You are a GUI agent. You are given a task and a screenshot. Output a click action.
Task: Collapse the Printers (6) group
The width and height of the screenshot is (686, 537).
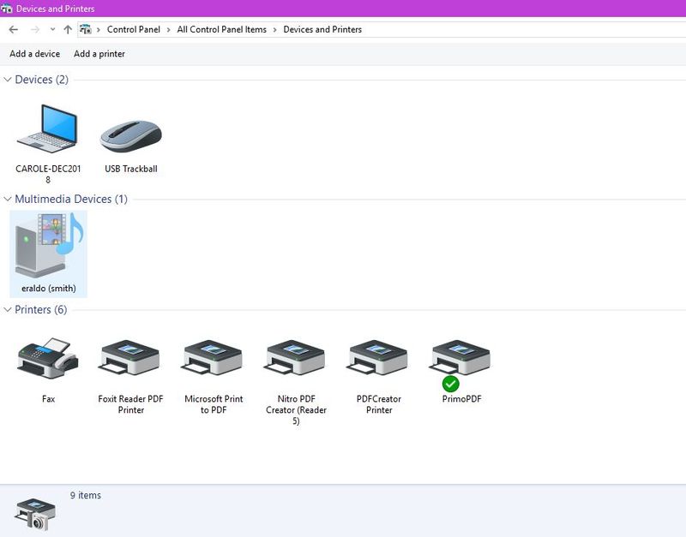(x=8, y=309)
